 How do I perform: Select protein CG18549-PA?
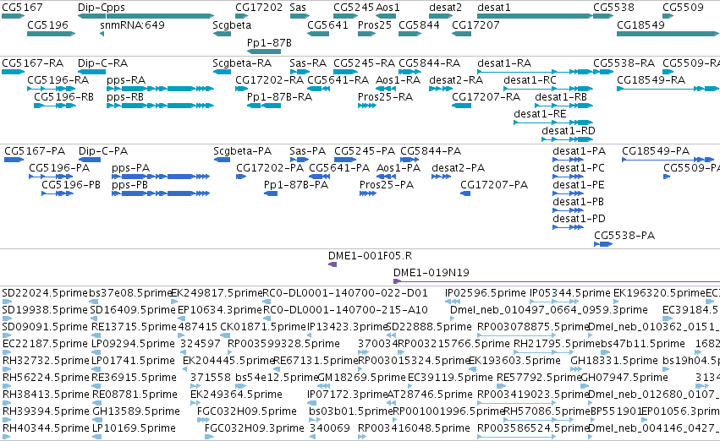[656, 151]
